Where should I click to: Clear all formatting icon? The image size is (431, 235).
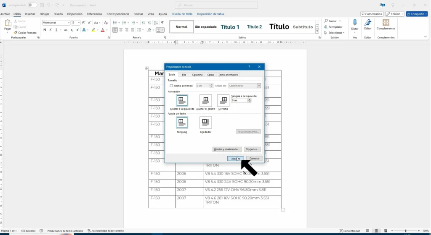point(106,23)
